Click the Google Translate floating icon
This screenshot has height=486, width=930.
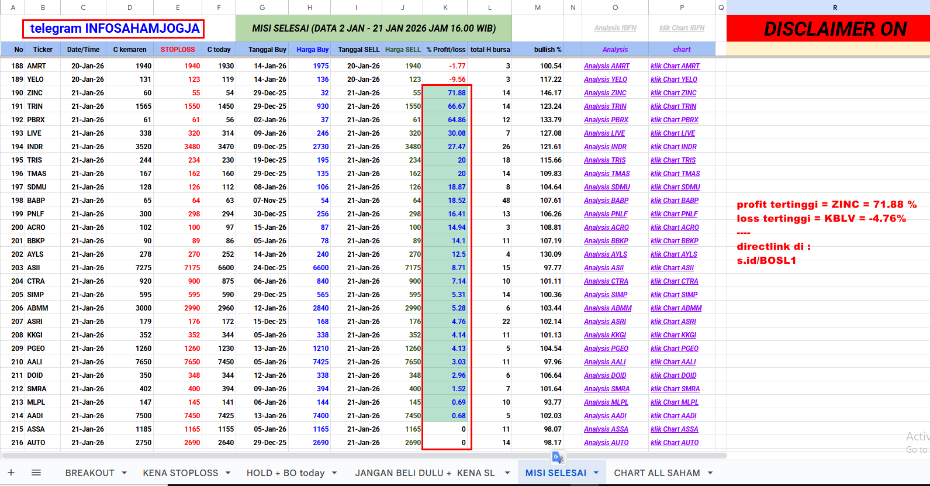(558, 457)
